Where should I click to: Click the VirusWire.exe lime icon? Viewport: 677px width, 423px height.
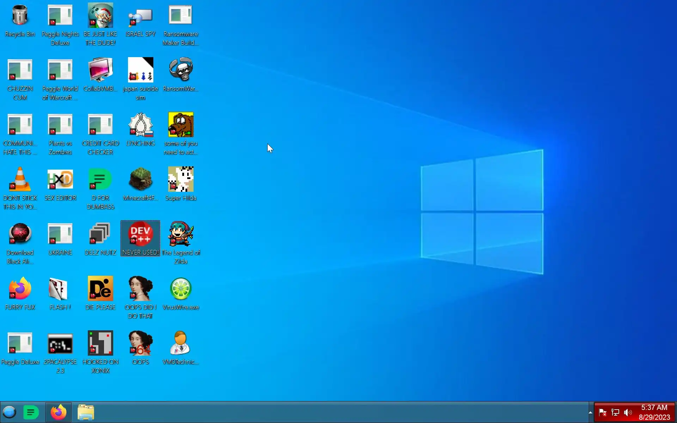(x=181, y=289)
